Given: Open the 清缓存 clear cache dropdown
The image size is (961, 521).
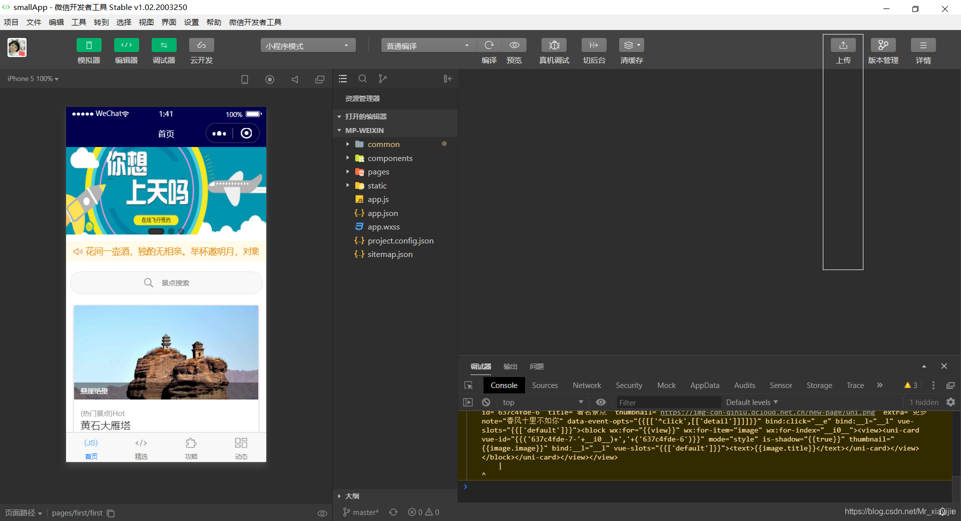Looking at the screenshot, I should coord(632,45).
